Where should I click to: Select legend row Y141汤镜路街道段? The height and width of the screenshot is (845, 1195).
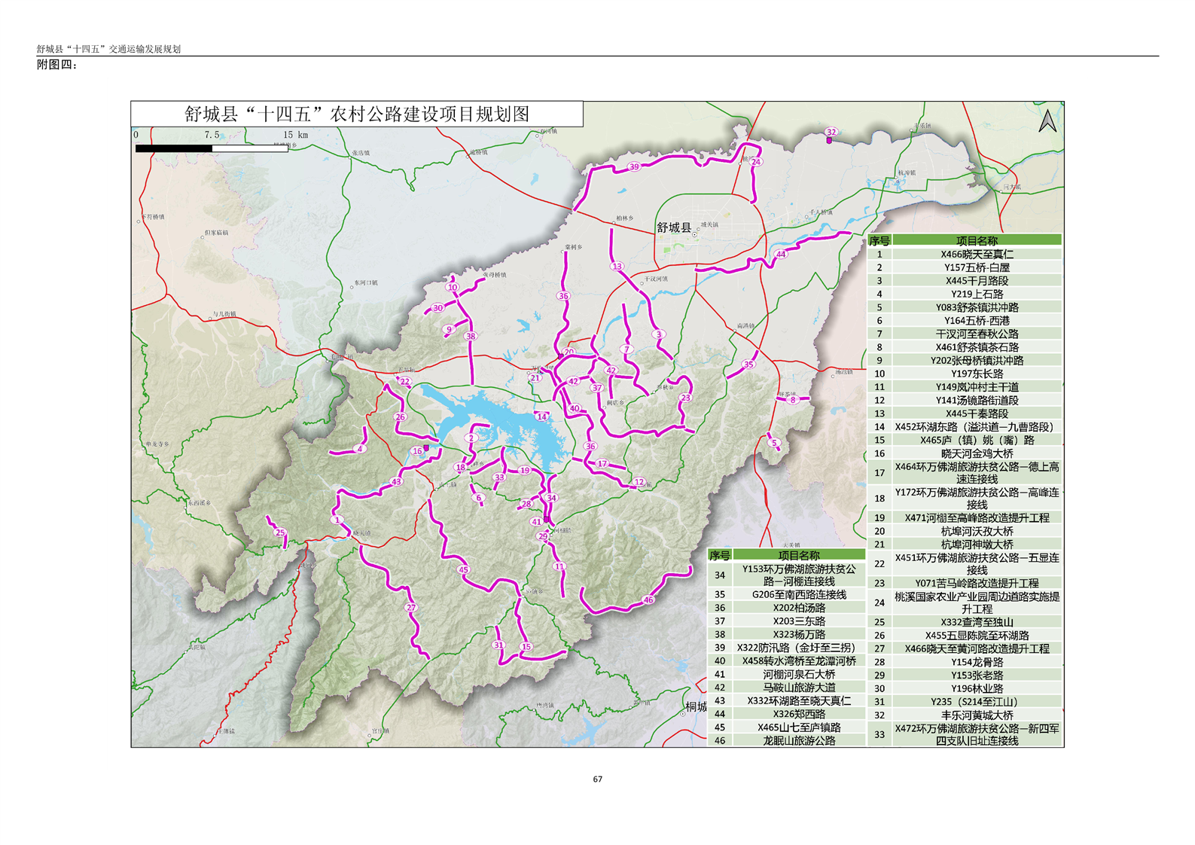(965, 400)
